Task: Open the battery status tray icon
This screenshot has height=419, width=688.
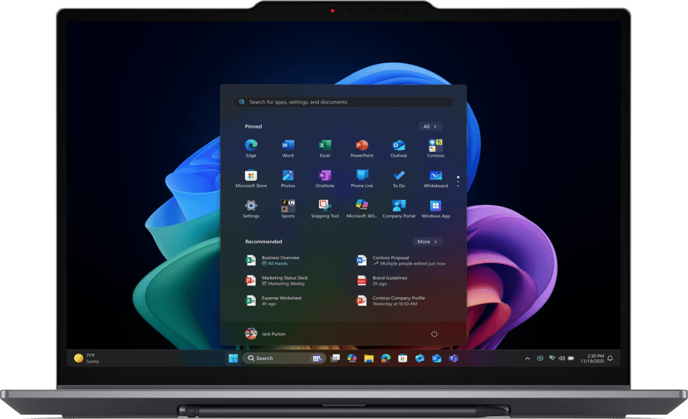Action: click(571, 358)
